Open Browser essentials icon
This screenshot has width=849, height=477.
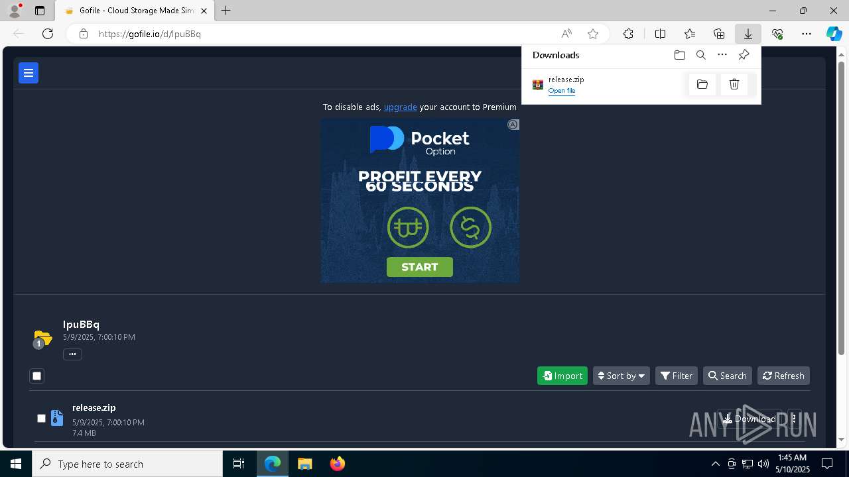tap(777, 34)
